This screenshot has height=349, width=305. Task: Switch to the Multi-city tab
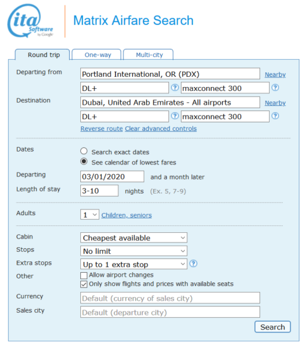point(149,55)
